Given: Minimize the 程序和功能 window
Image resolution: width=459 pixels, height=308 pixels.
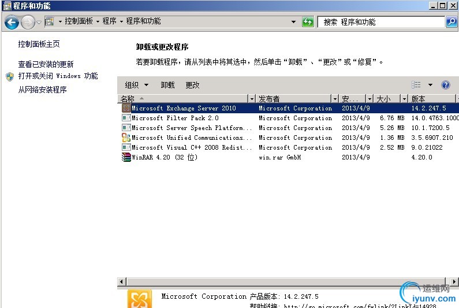Looking at the screenshot, I should [x=434, y=5].
